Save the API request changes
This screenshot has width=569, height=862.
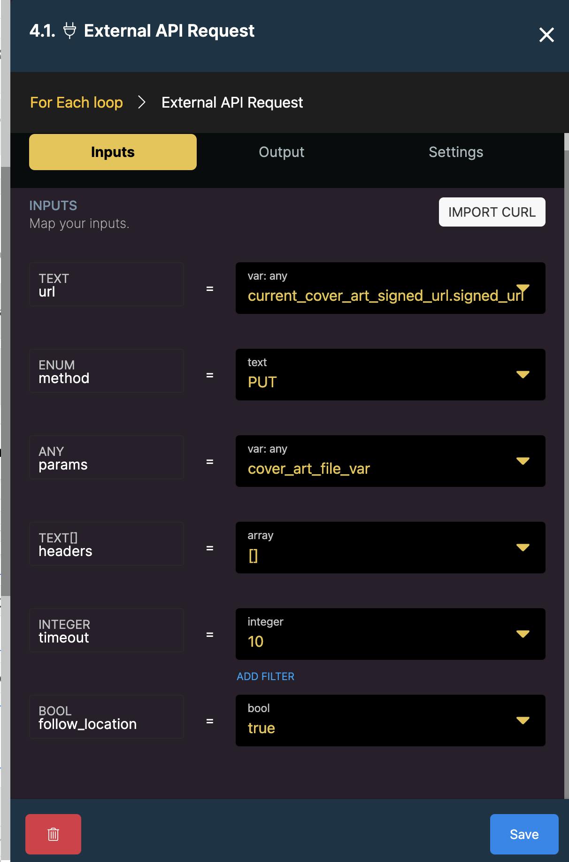tap(524, 834)
